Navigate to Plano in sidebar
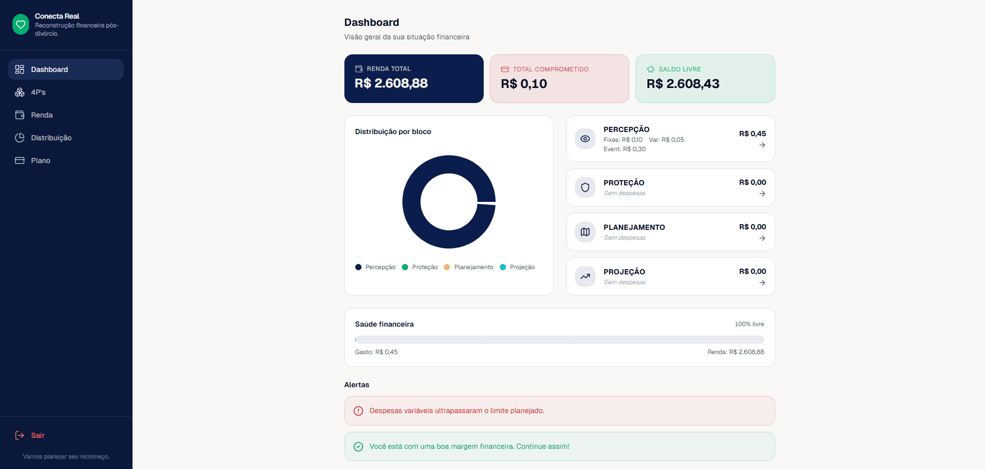This screenshot has height=469, width=985. coord(66,160)
